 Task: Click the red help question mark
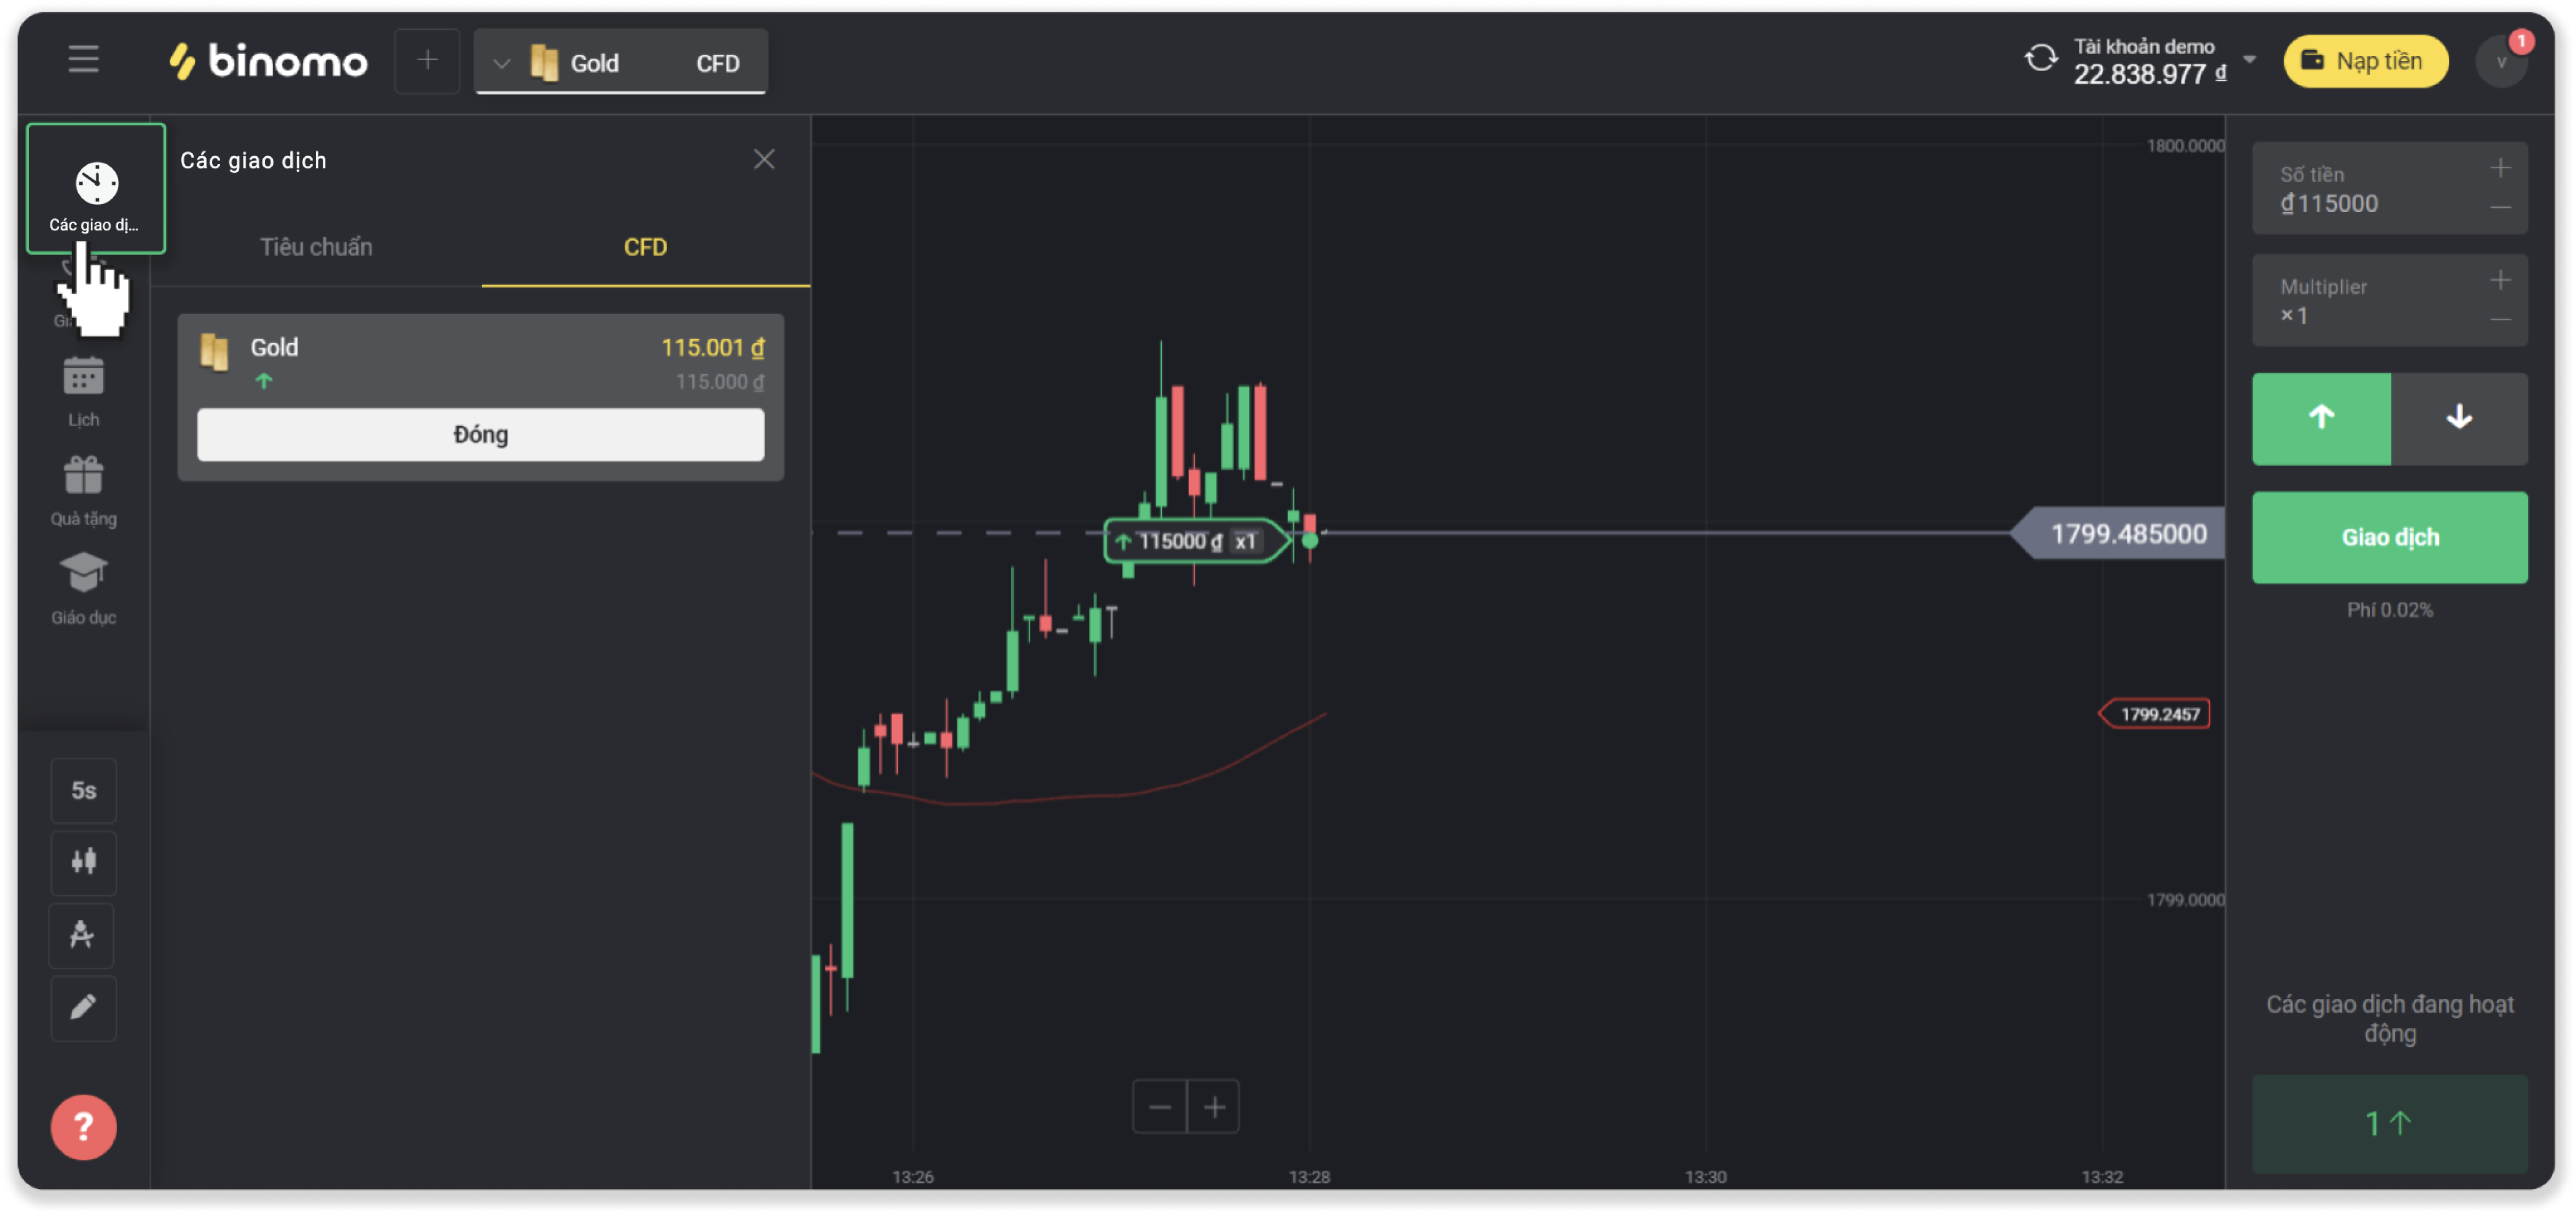click(83, 1127)
